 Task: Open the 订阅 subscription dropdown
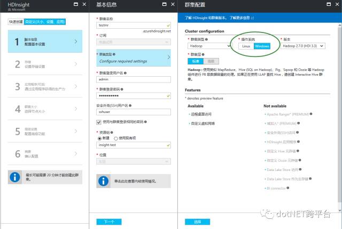click(134, 42)
